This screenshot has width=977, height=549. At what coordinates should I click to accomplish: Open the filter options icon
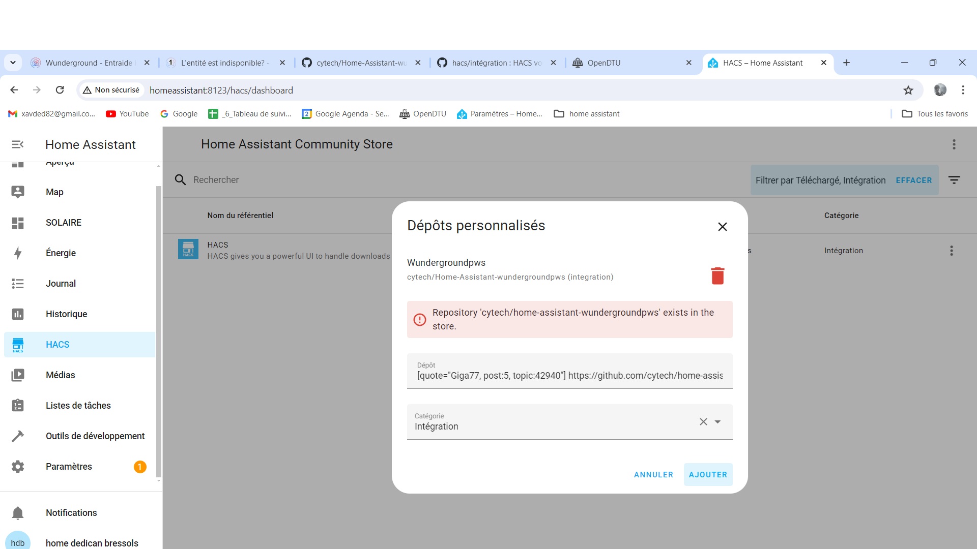tap(954, 180)
